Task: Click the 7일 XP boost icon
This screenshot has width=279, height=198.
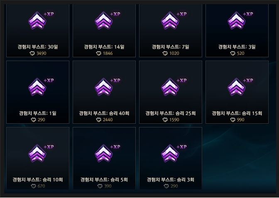Action: pyautogui.click(x=170, y=21)
